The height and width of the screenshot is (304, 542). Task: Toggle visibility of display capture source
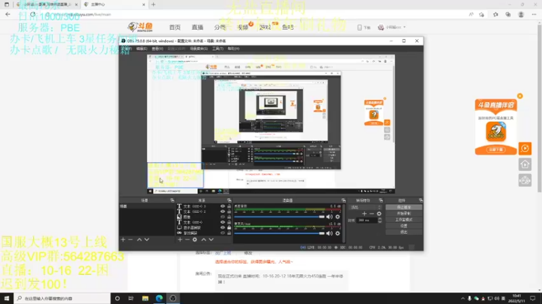(223, 228)
